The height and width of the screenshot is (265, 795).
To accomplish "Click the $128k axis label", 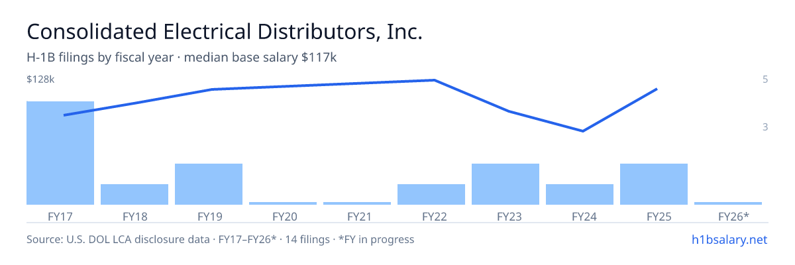I will pos(40,79).
